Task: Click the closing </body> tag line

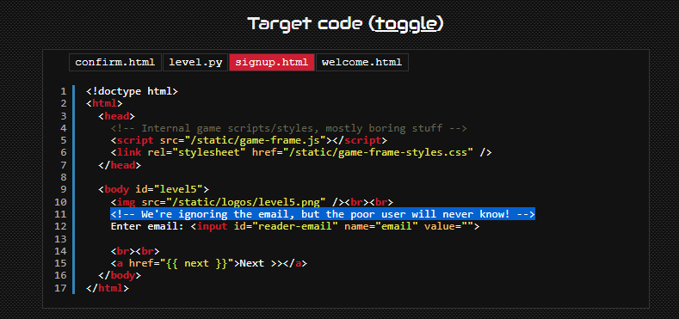Action: coord(120,275)
